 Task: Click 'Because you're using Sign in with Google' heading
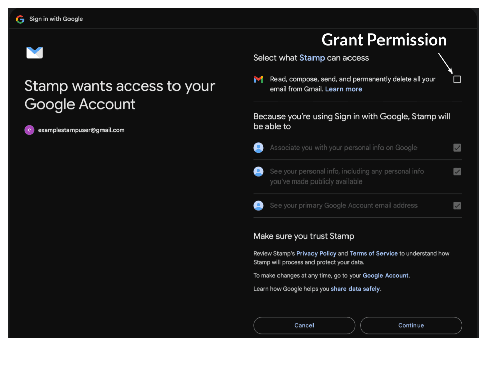[352, 121]
